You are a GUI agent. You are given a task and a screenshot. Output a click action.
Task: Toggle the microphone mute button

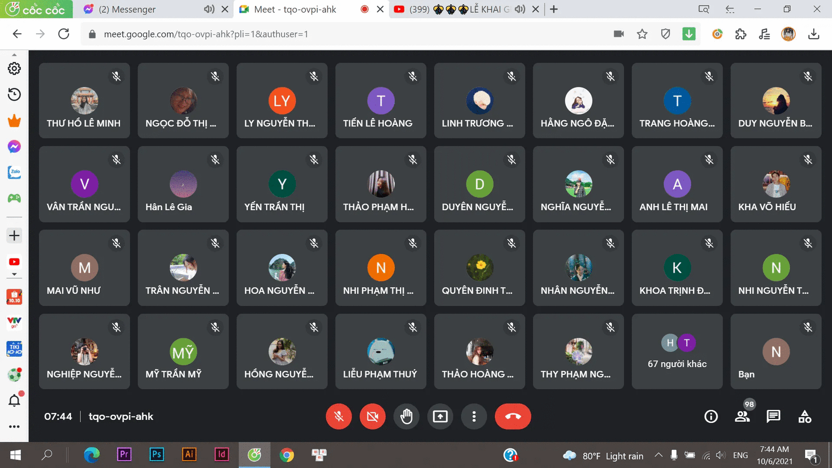[339, 416]
